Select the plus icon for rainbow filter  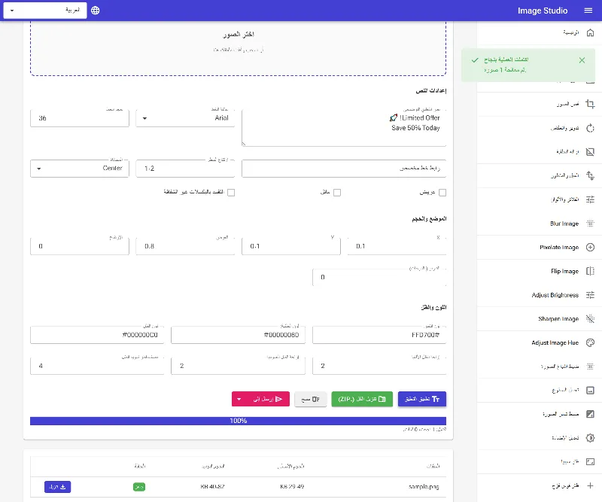coord(590,485)
